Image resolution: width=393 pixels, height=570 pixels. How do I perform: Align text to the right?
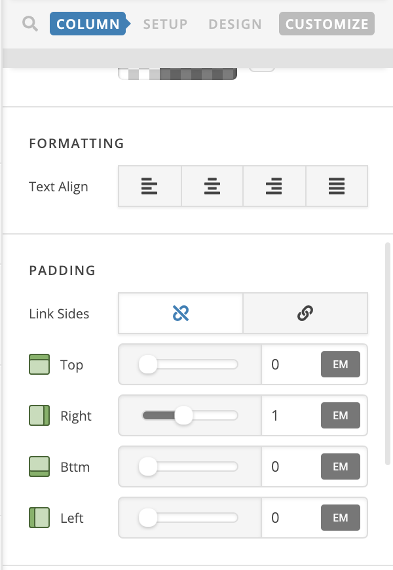[x=274, y=187]
